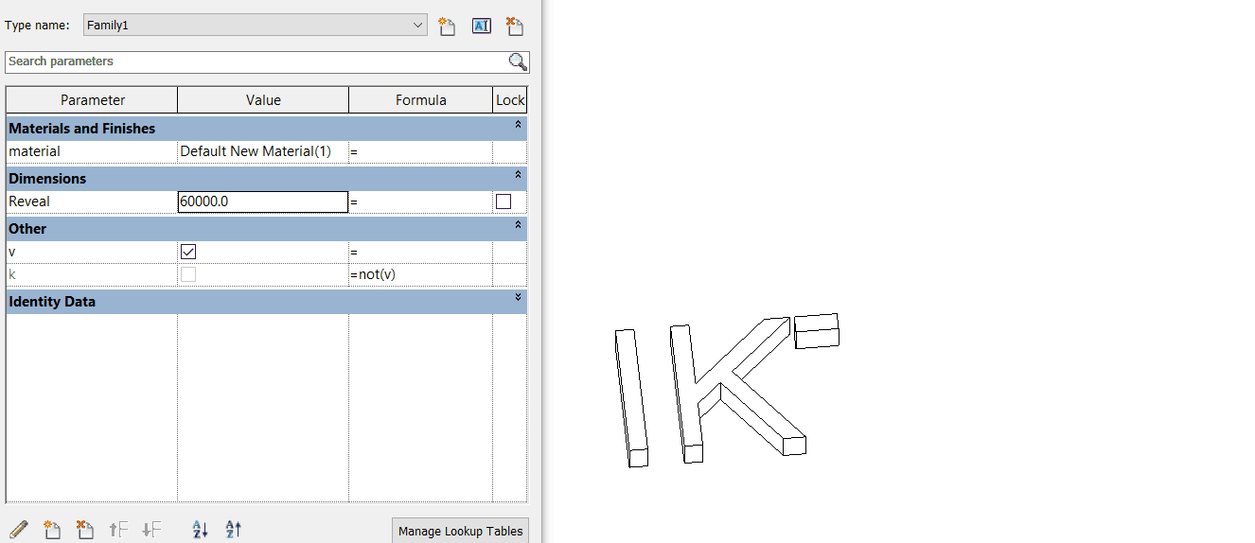Viewport: 1255px width, 543px height.
Task: Click the Lock column header
Action: pos(510,100)
